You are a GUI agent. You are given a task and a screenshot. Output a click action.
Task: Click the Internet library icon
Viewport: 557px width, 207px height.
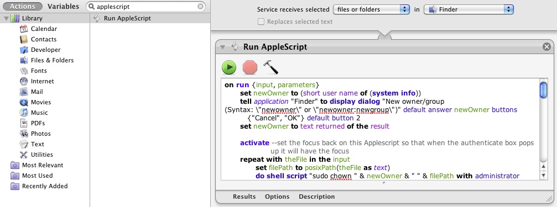point(24,81)
